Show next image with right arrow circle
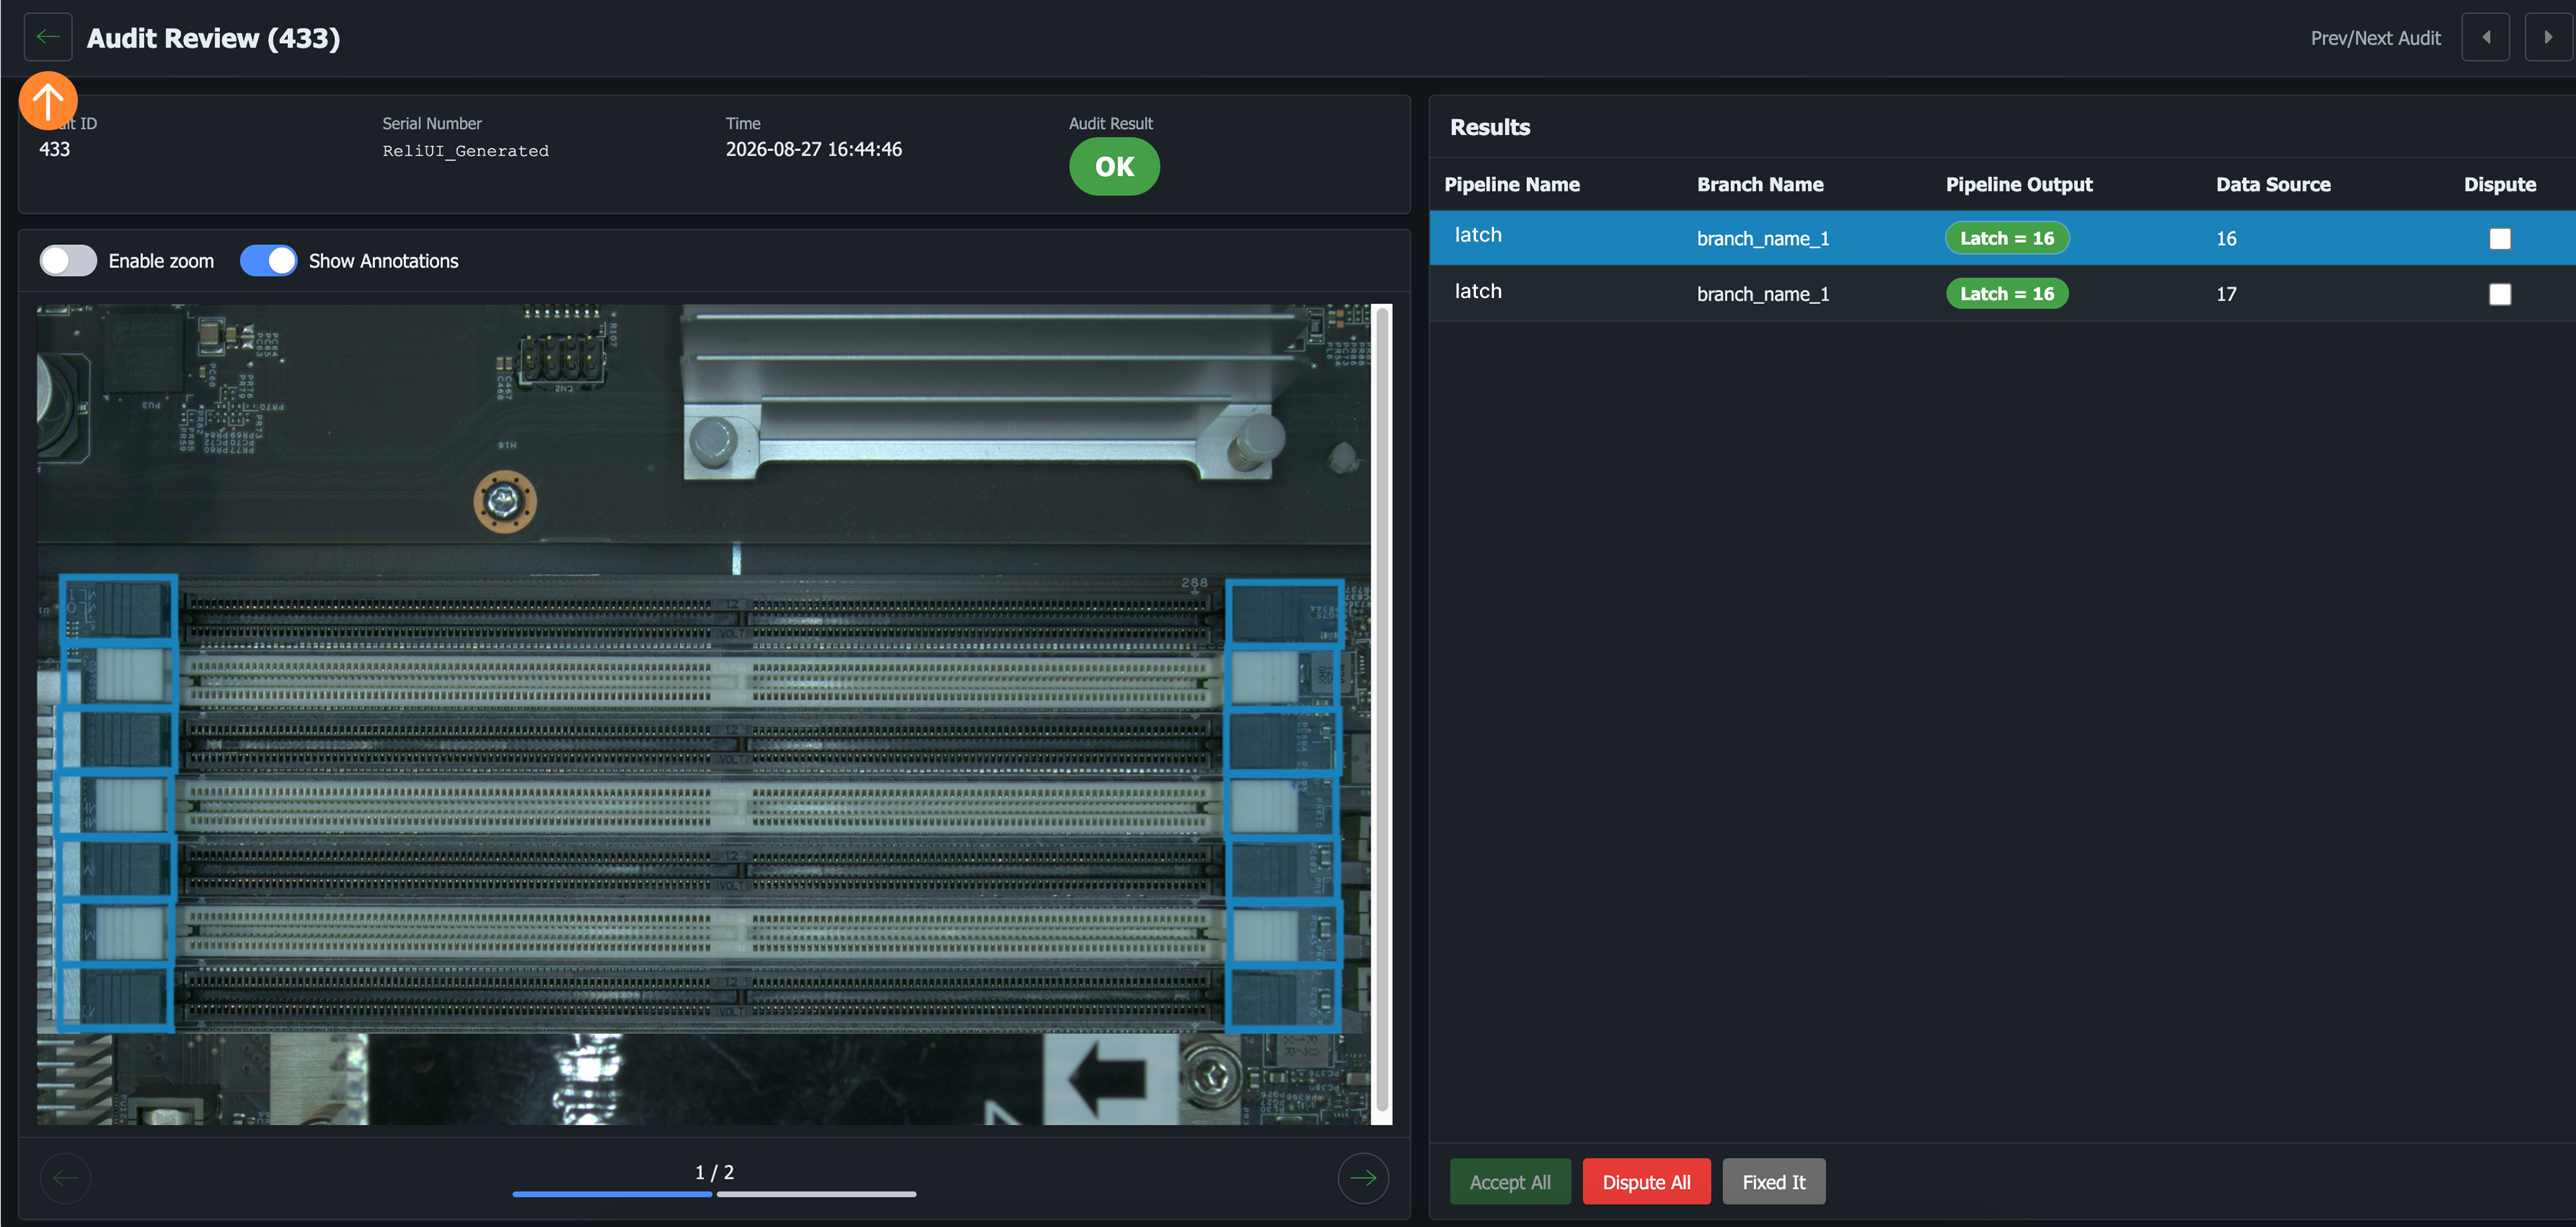2576x1227 pixels. pos(1363,1178)
